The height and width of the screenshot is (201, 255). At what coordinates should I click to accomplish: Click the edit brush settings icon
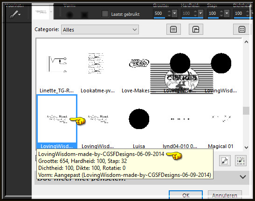(241, 161)
